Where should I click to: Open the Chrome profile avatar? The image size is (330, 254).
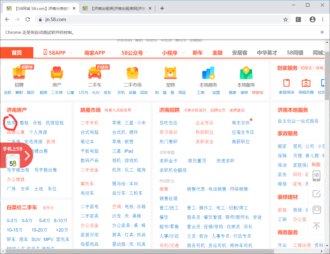click(x=312, y=19)
